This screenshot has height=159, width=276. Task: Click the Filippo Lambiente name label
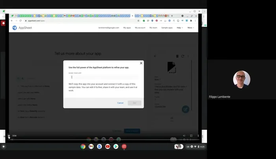[220, 97]
